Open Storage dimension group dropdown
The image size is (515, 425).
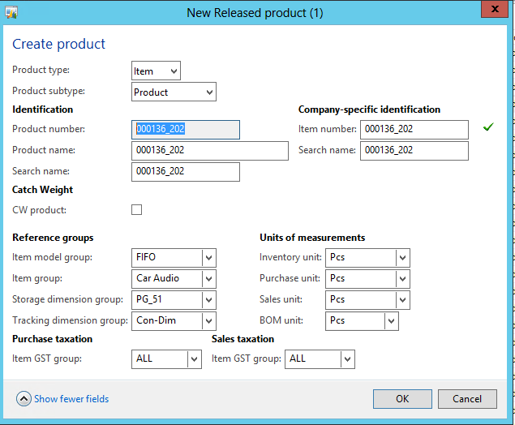click(209, 300)
